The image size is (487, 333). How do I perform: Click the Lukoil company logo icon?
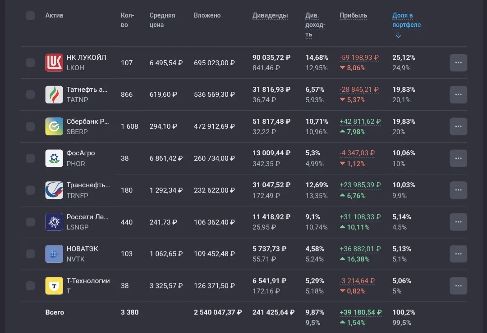pyautogui.click(x=54, y=63)
